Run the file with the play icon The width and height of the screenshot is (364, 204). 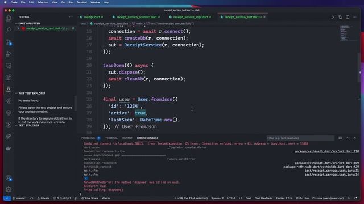coord(332,17)
